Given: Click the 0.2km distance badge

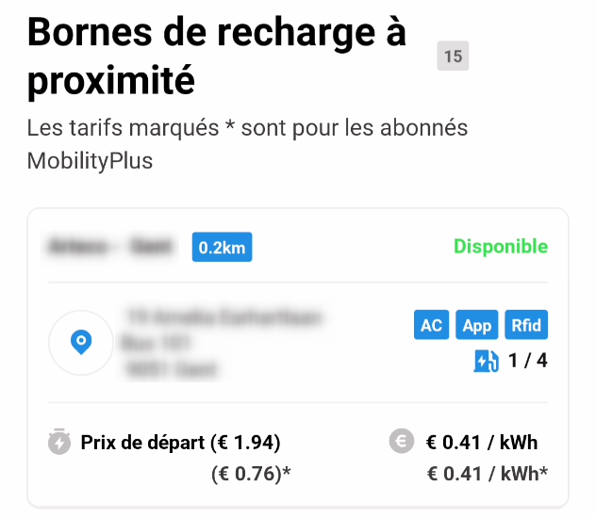Looking at the screenshot, I should (222, 247).
